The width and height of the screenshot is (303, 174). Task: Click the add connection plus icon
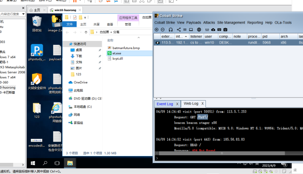(x=156, y=30)
